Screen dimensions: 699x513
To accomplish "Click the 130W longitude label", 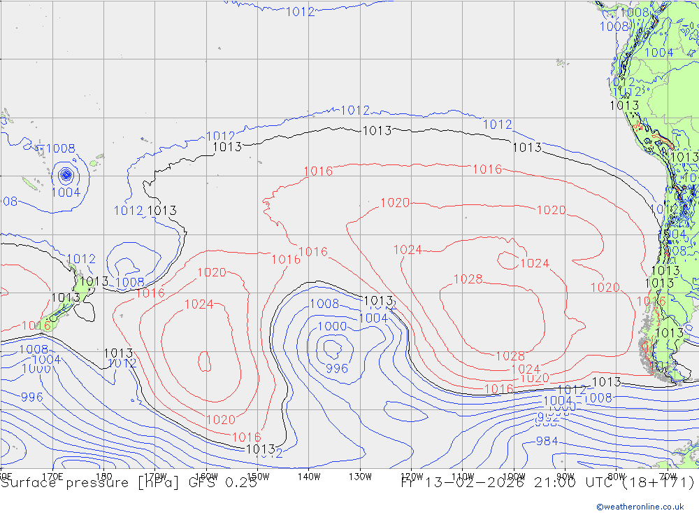I will click(x=360, y=477).
